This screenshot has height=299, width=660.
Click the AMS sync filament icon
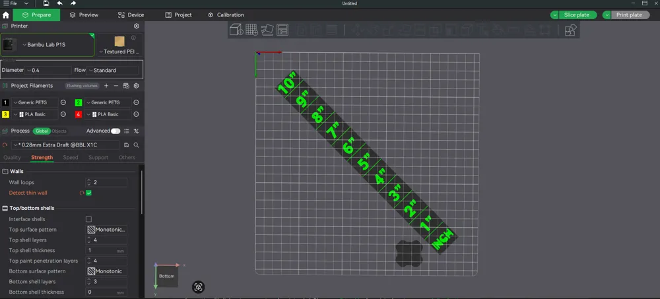(126, 86)
